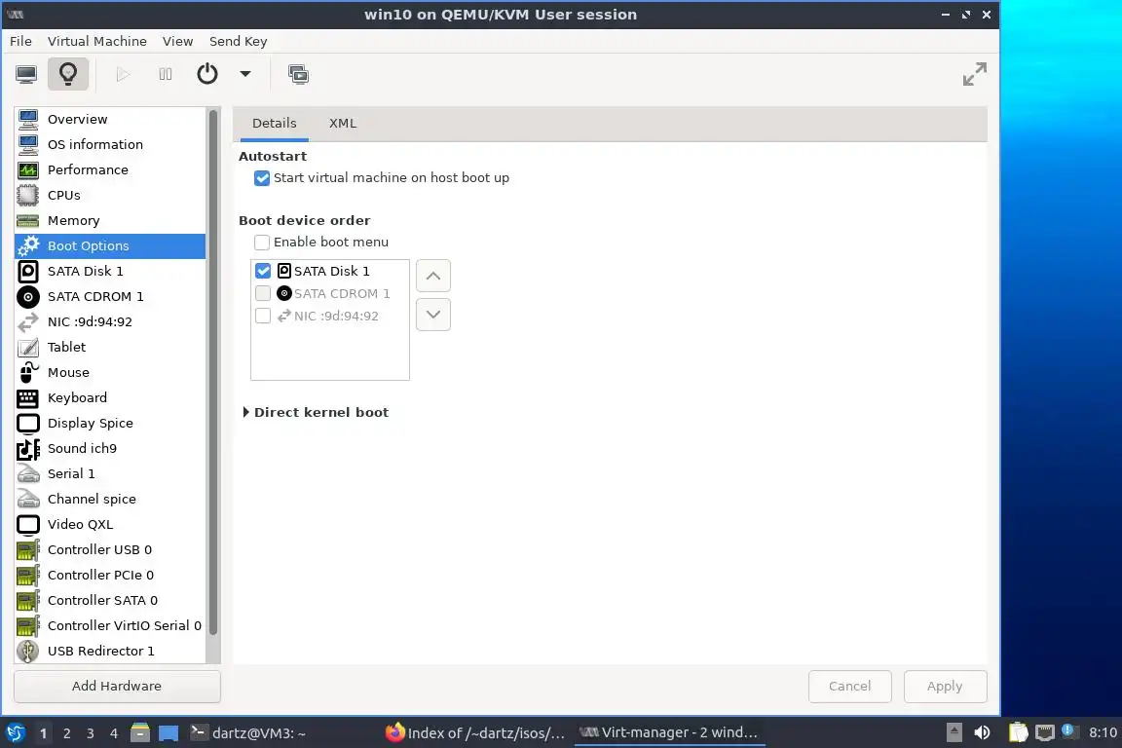The height and width of the screenshot is (748, 1122).
Task: Pause the virtual machine
Action: coord(166,74)
